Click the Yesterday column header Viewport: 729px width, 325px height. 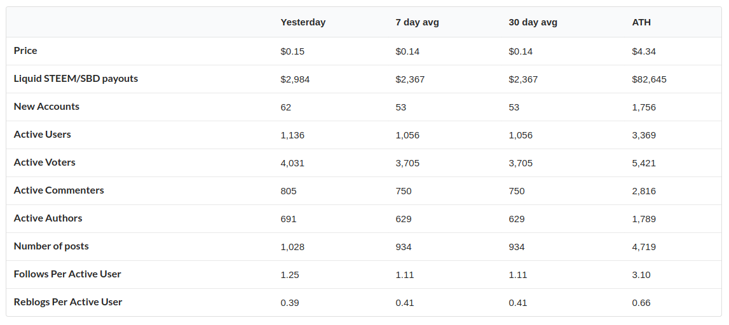(303, 22)
